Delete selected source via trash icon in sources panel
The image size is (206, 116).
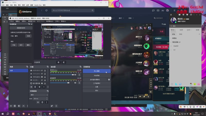point(35,87)
